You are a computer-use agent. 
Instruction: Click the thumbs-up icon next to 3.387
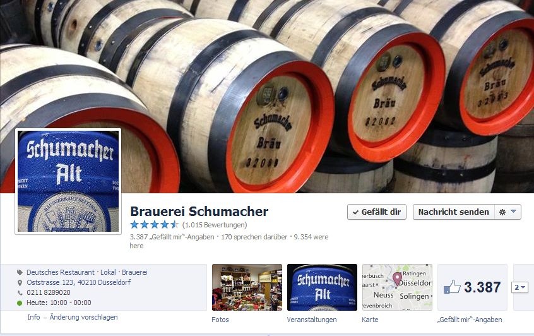click(x=452, y=287)
